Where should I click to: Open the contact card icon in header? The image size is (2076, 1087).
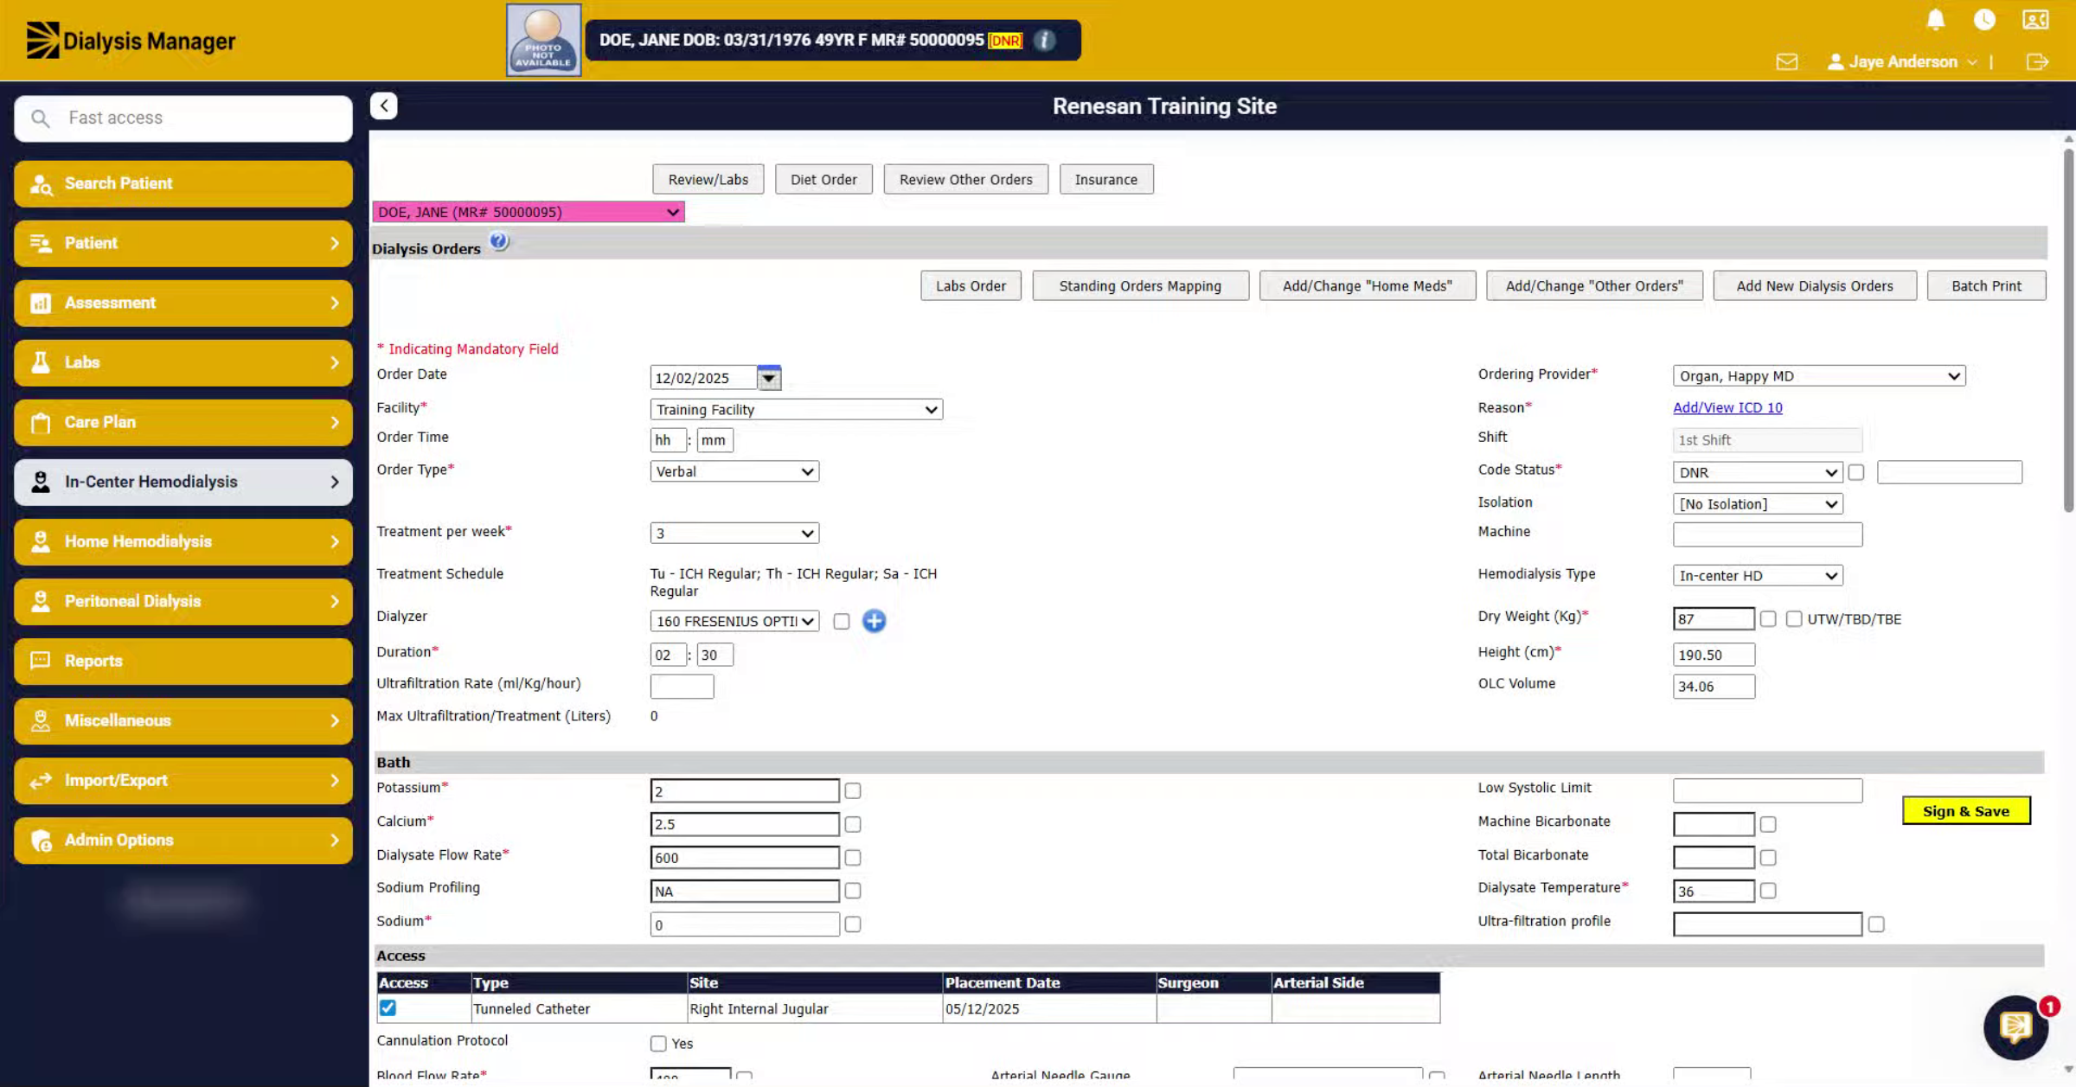(x=2035, y=19)
